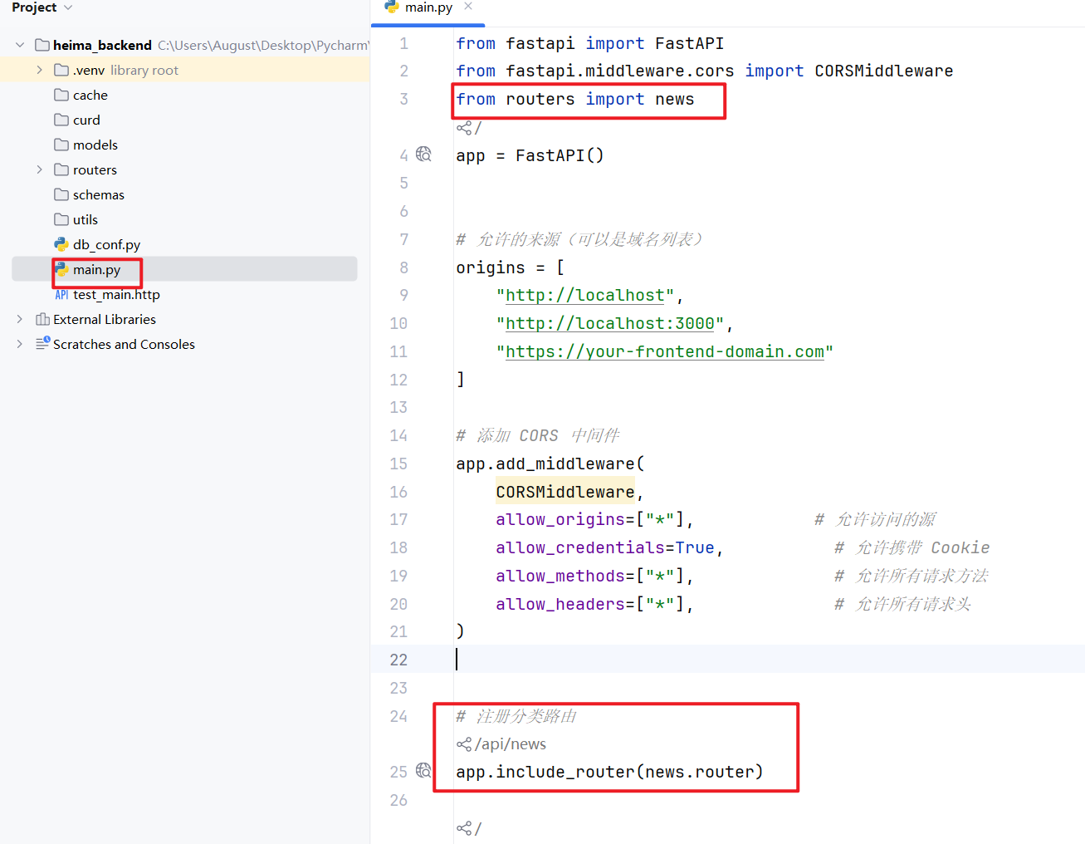Click the Scratches and Consoles icon

coord(42,344)
